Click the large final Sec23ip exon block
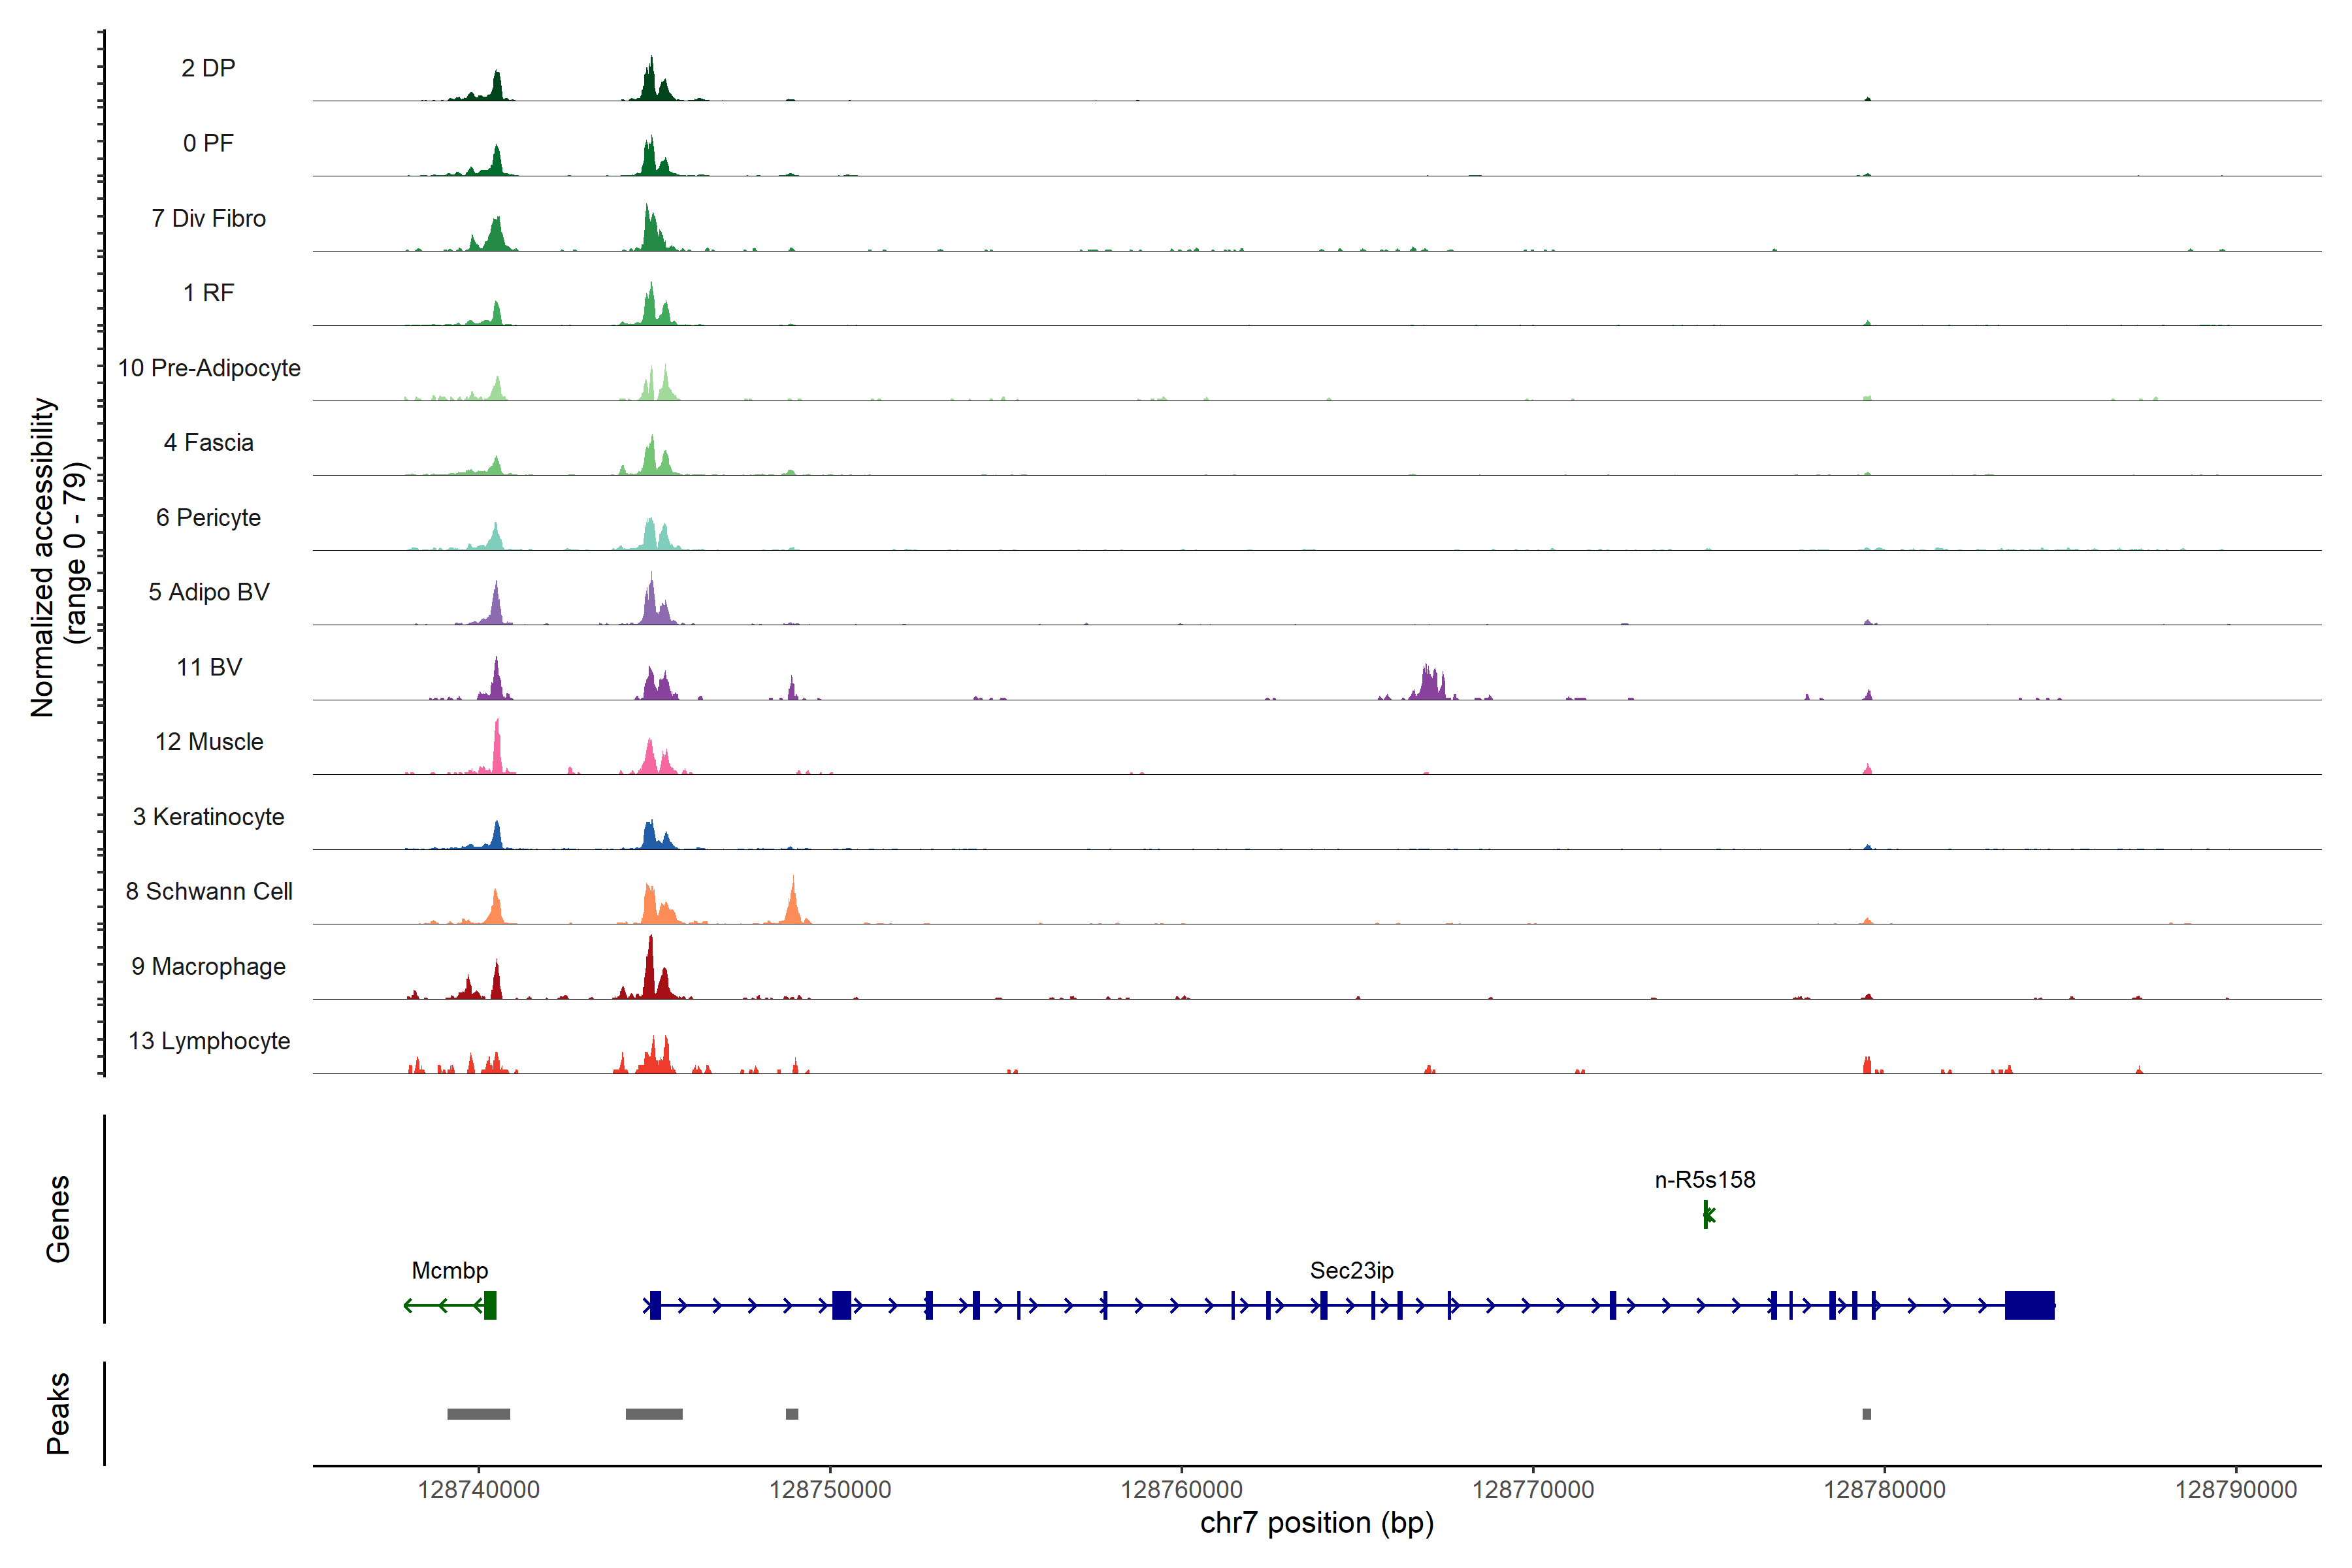2352x1568 pixels. (2029, 1305)
